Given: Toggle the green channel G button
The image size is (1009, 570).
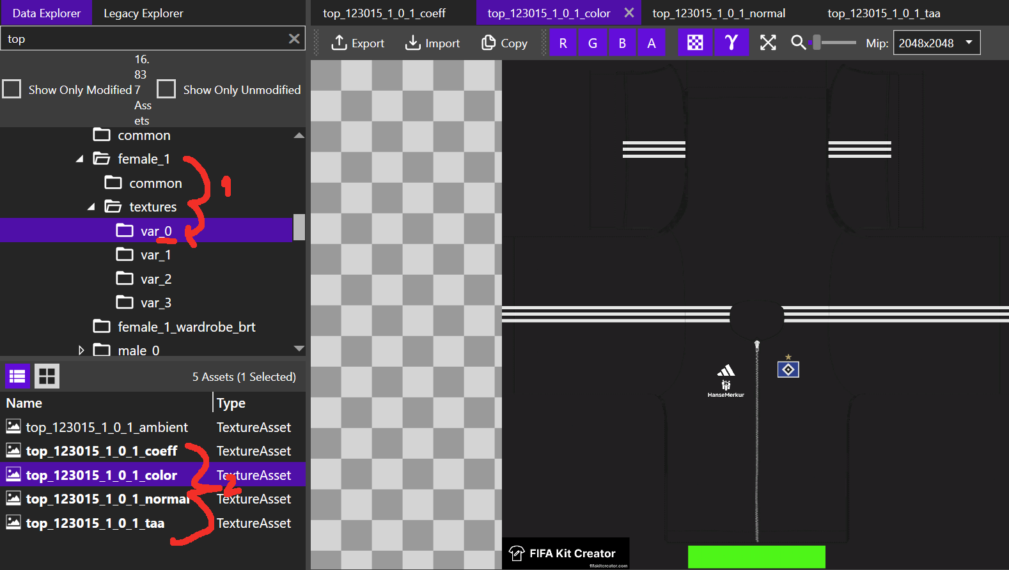Looking at the screenshot, I should [x=593, y=43].
